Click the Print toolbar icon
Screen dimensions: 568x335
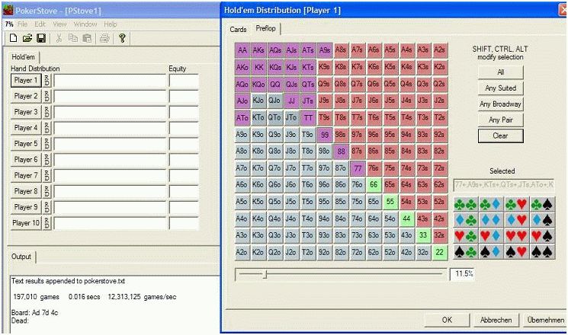pos(104,38)
